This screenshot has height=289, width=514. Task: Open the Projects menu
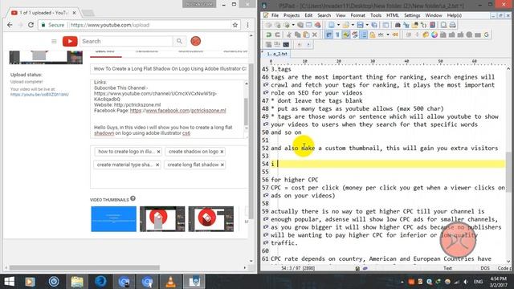pos(292,15)
